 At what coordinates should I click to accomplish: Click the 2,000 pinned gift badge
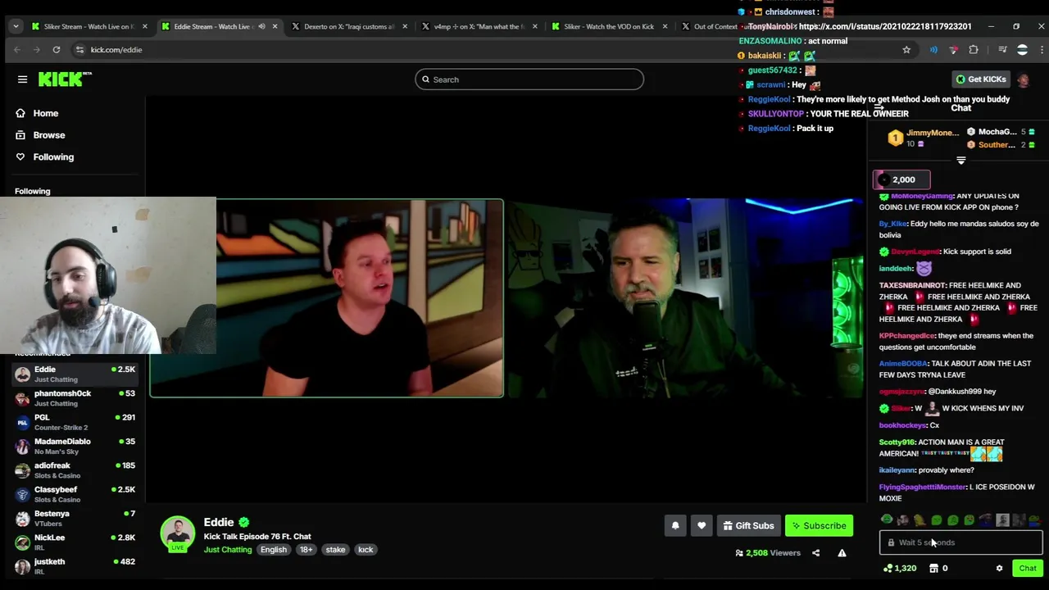click(901, 179)
